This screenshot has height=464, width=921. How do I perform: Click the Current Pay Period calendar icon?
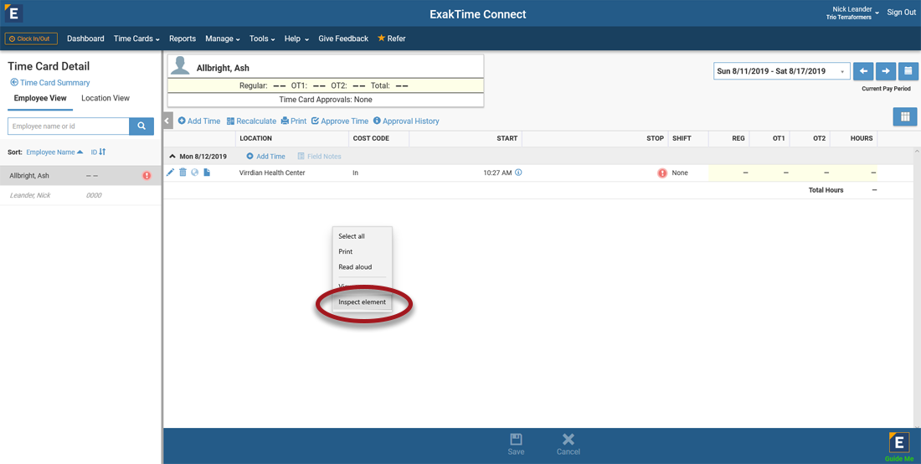pos(908,71)
